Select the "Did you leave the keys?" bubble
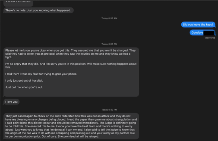This screenshot has height=141, width=218. coord(198,25)
